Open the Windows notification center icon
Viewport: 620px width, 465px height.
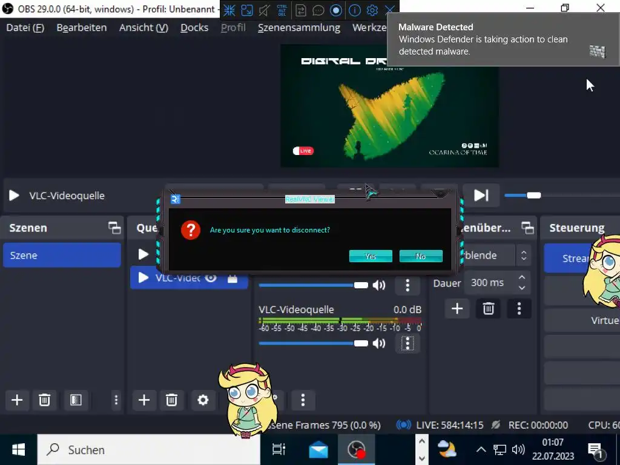(x=596, y=450)
